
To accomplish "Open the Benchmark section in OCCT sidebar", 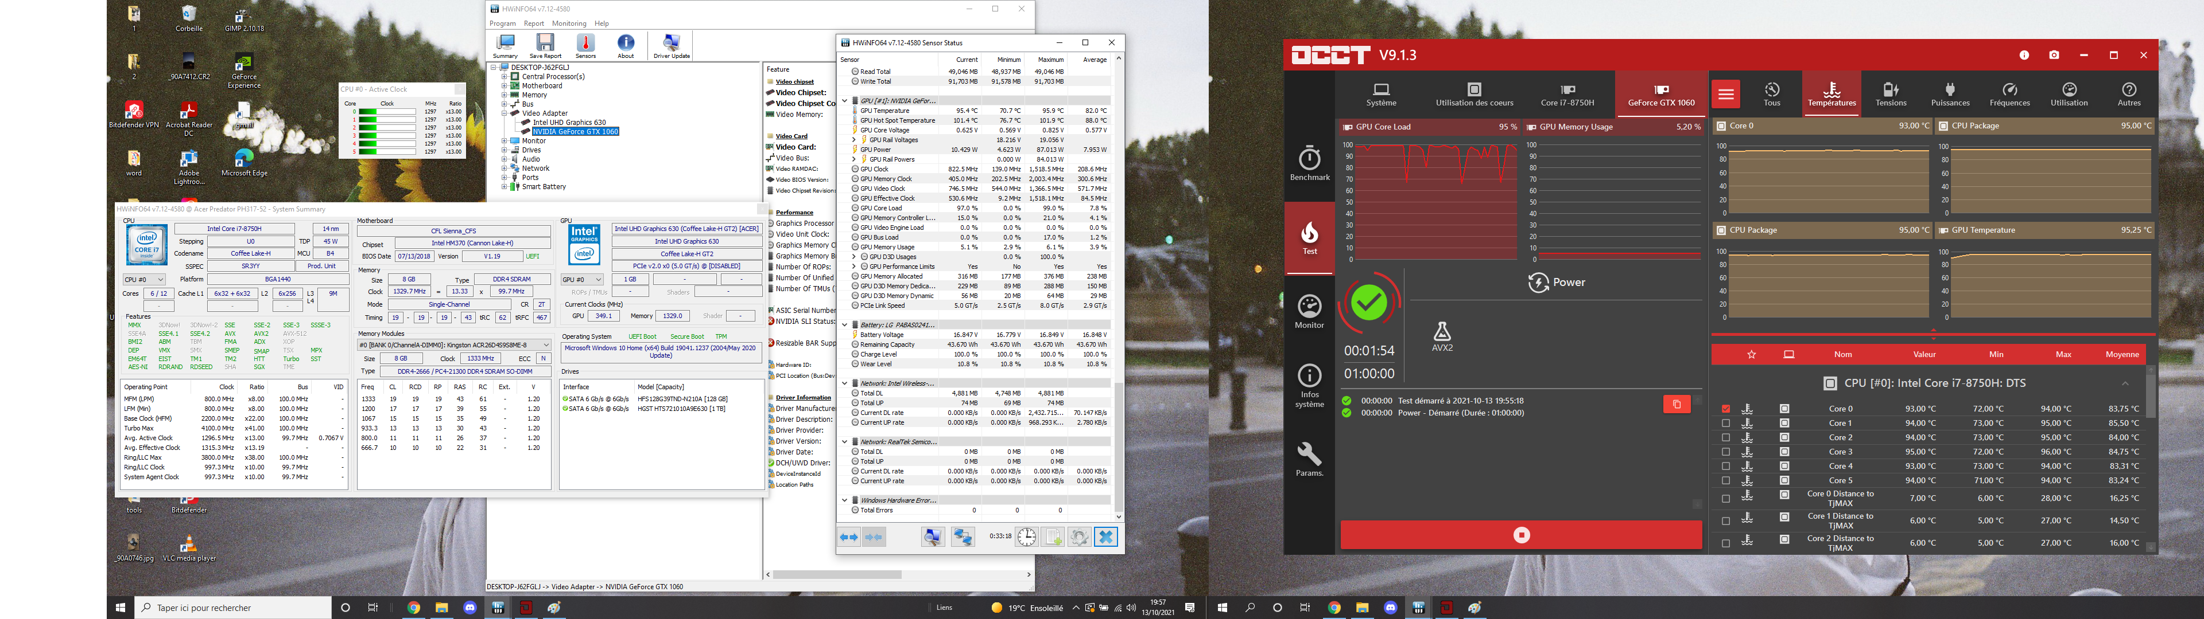I will pos(1310,164).
